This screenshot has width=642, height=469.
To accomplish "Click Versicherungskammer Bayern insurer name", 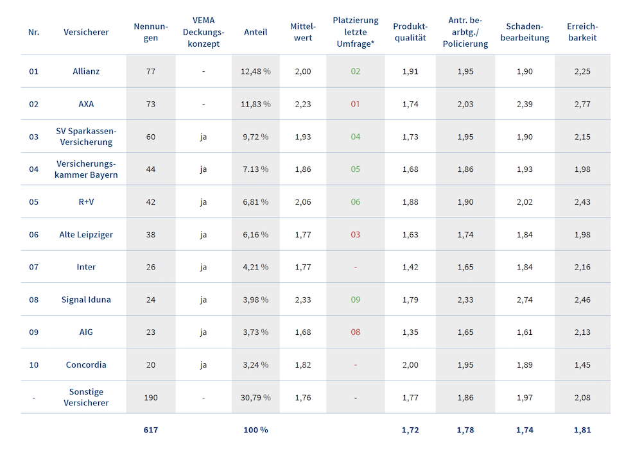I will tap(86, 169).
